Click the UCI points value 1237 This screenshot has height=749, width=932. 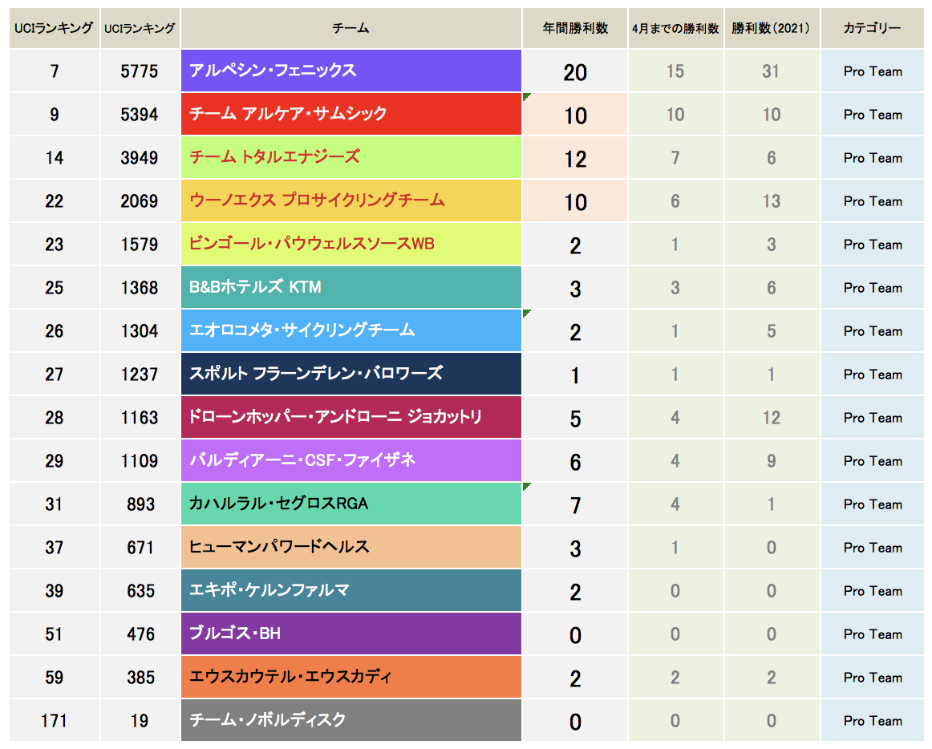140,375
